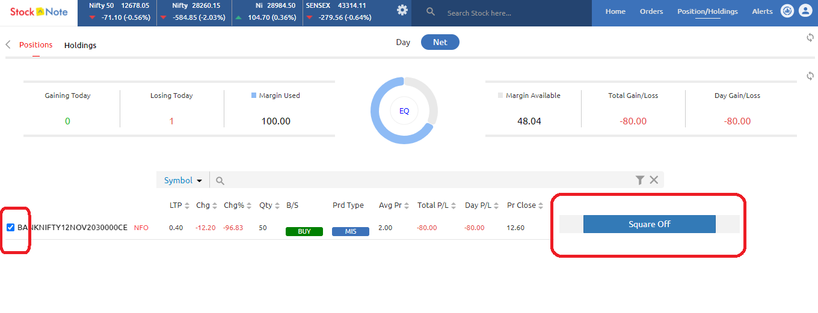
Task: Sort by Day P/L column arrows
Action: pos(496,205)
